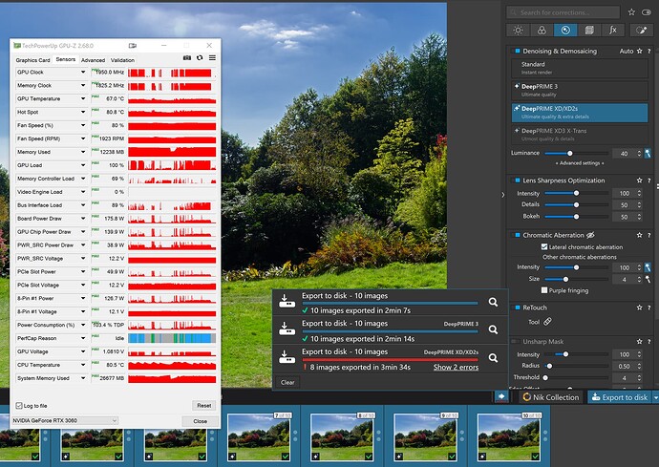659x467 pixels.
Task: Open the NVIDIA GeForce RTX 3060 selector
Action: pyautogui.click(x=65, y=420)
